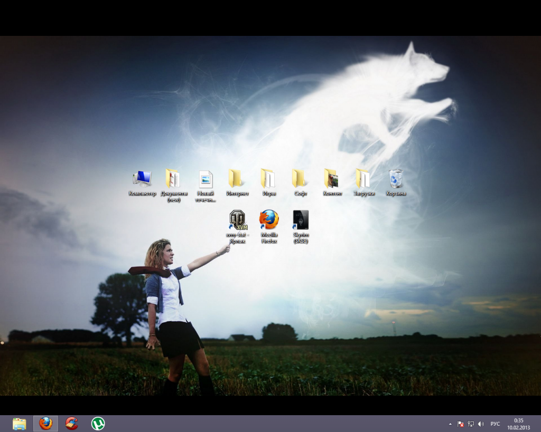Image resolution: width=541 pixels, height=432 pixels.
Task: Click the Корзина recycle bin icon
Action: [x=396, y=179]
